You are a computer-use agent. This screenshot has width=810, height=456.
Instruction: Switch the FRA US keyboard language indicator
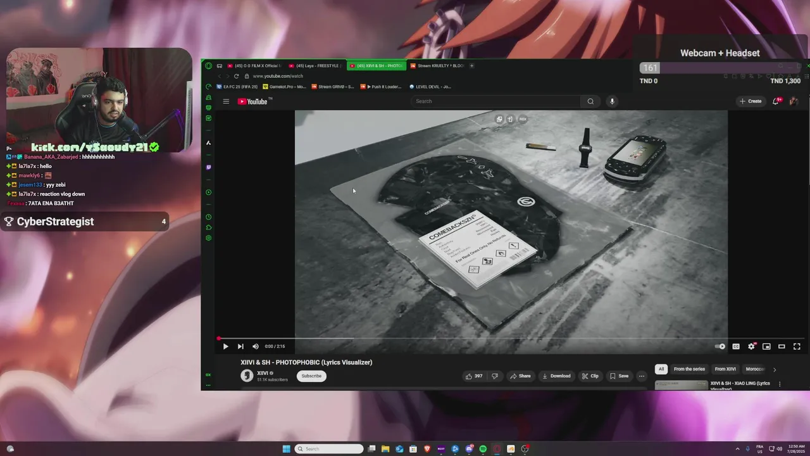[x=760, y=449]
